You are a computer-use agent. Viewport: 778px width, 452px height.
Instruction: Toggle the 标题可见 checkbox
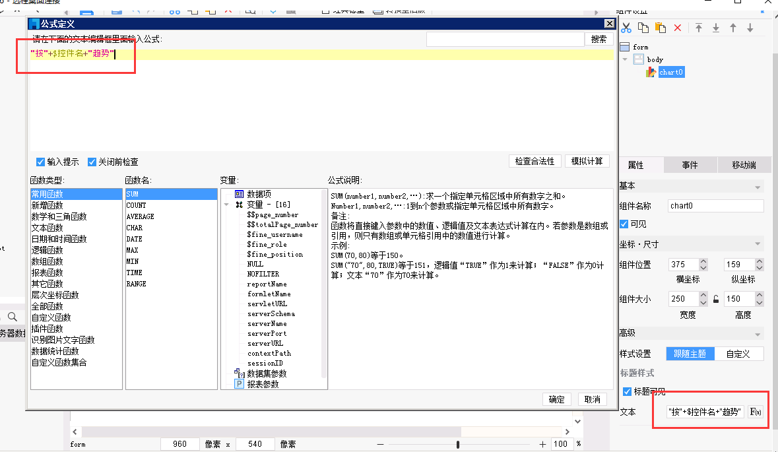coord(627,391)
